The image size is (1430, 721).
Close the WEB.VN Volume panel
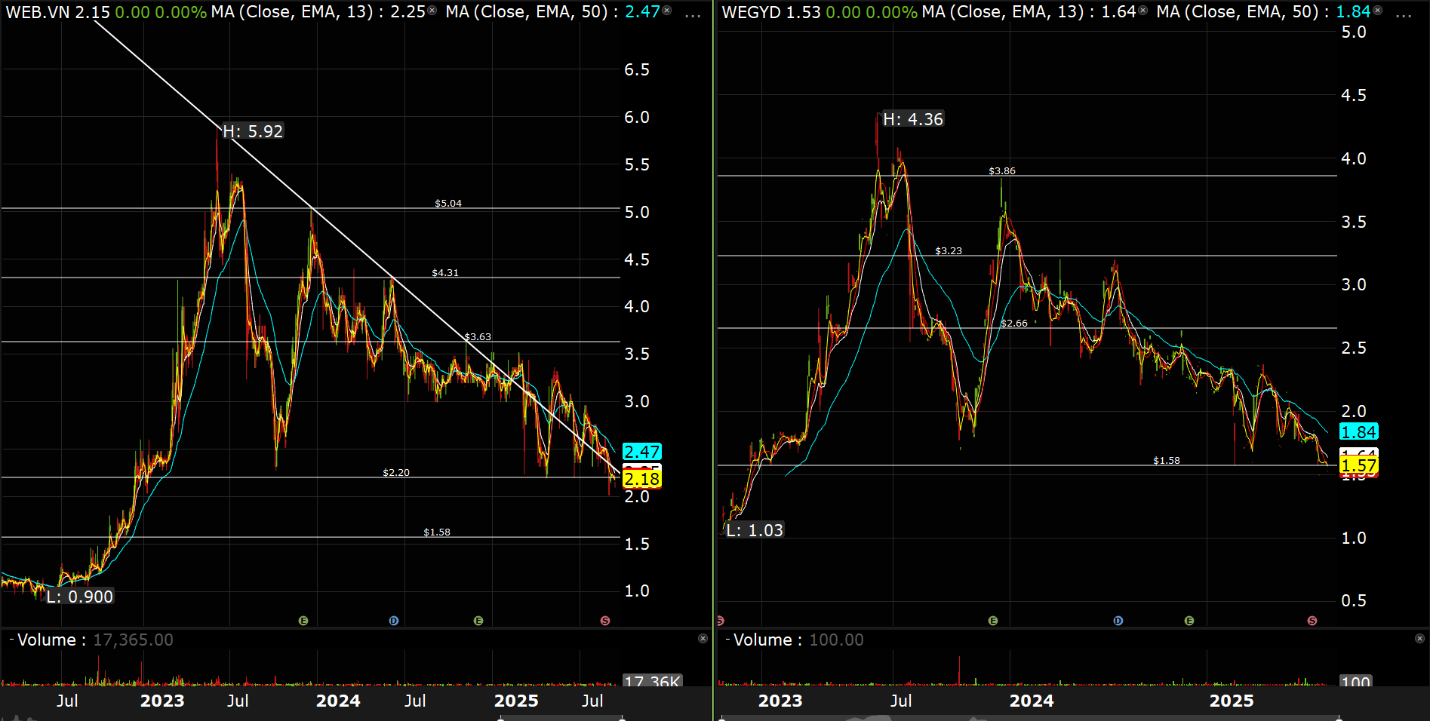pos(703,639)
